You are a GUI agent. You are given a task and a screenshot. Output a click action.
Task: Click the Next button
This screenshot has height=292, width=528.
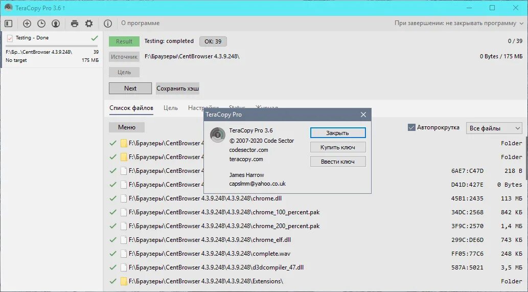(x=130, y=88)
